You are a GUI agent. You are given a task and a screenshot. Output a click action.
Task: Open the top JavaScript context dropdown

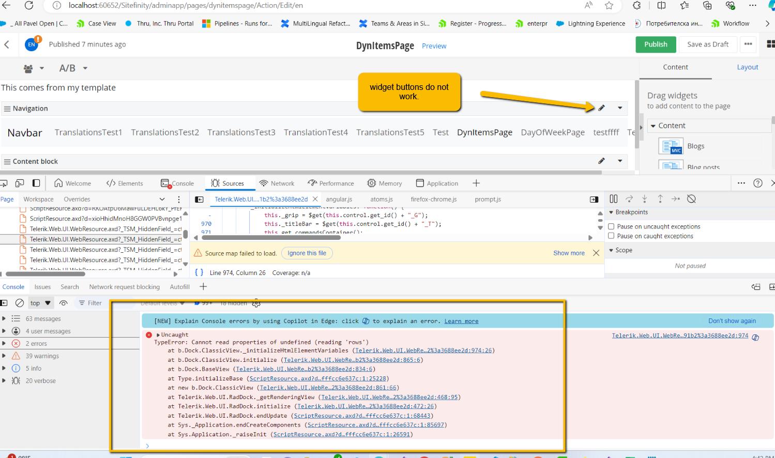coord(40,303)
